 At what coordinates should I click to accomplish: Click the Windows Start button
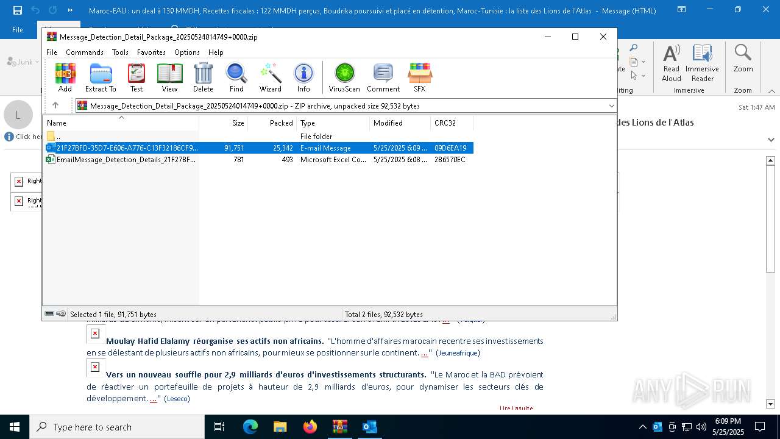14,427
